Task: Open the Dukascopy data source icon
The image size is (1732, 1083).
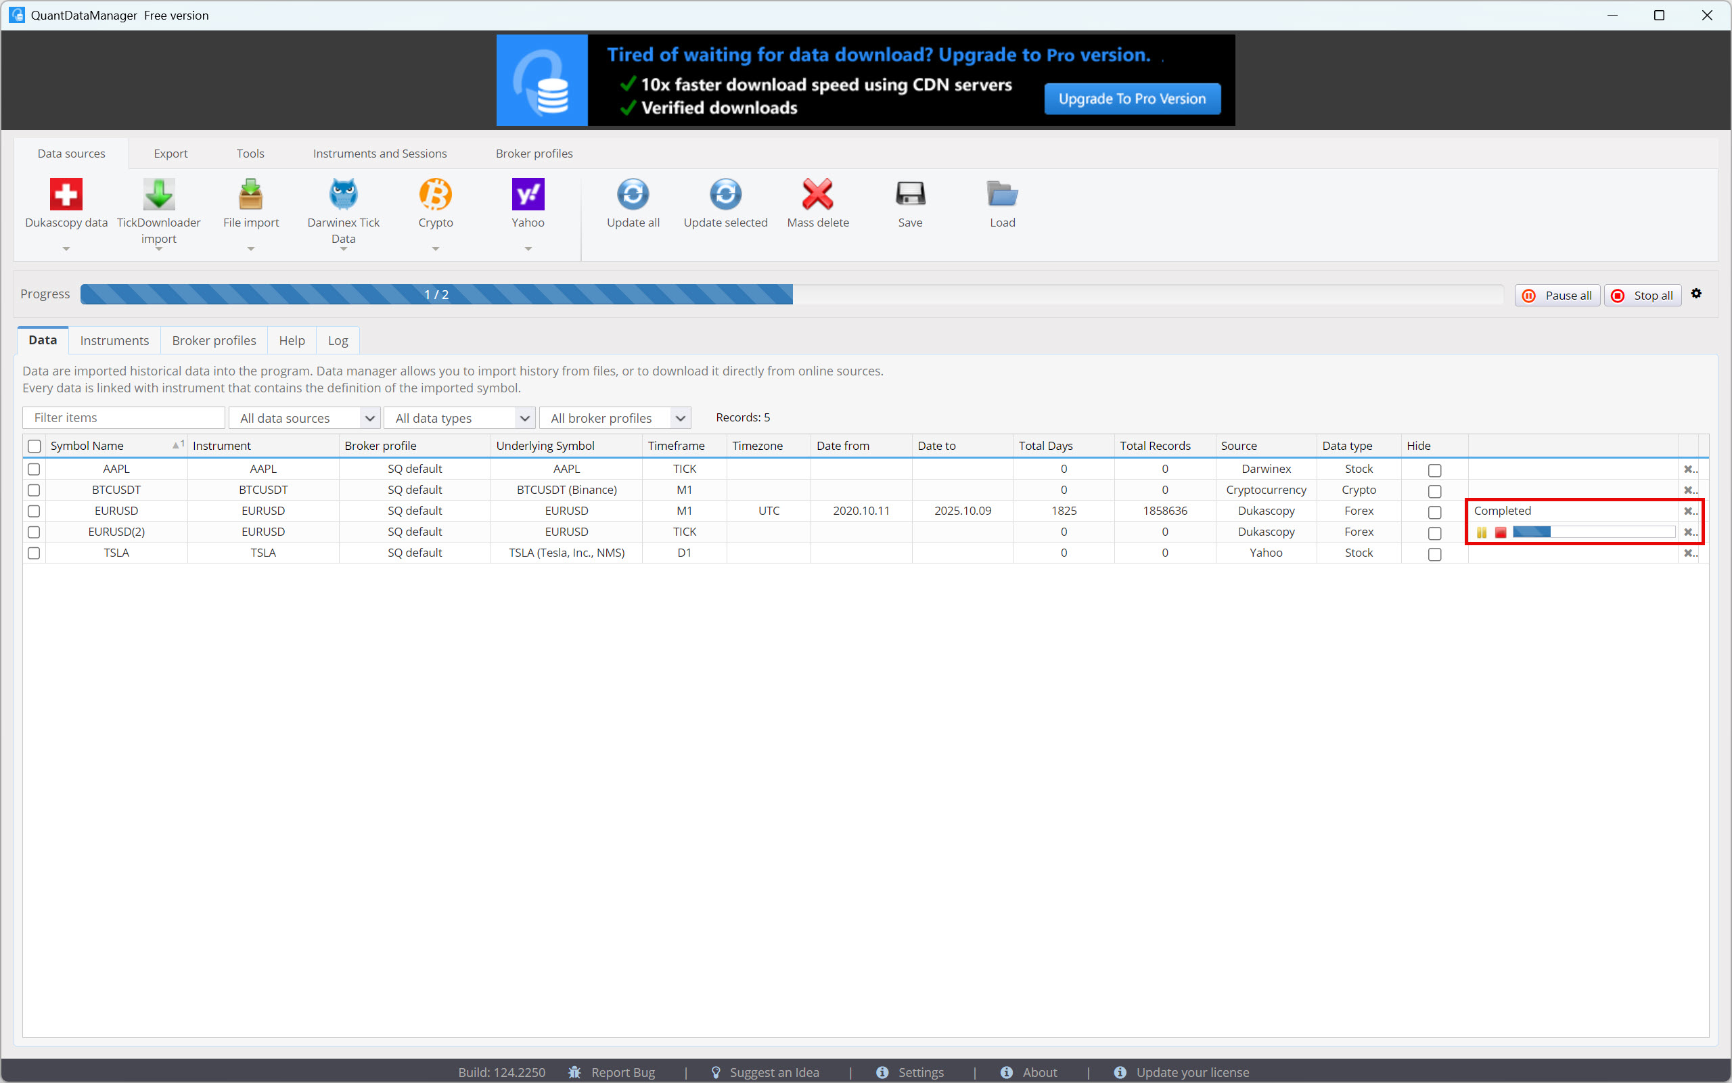Action: [x=66, y=194]
